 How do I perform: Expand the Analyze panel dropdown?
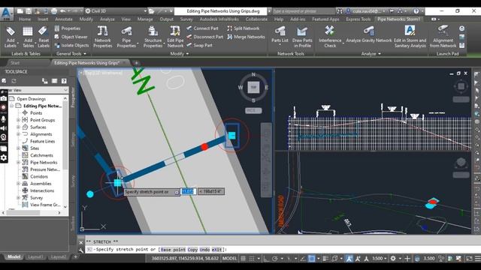tap(371, 53)
